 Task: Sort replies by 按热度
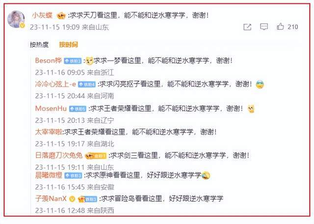[39, 45]
